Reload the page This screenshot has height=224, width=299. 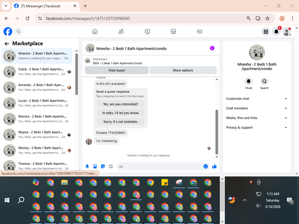point(28,19)
